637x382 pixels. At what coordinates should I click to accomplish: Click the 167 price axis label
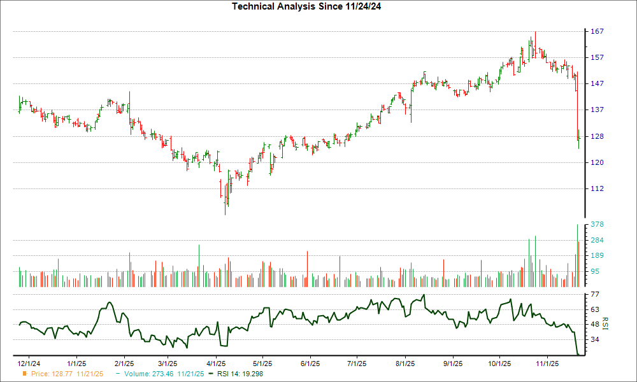click(597, 32)
